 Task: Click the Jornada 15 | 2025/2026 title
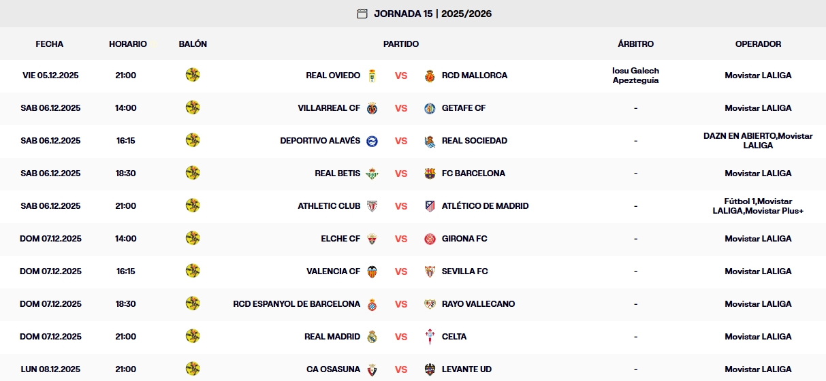[x=432, y=14]
